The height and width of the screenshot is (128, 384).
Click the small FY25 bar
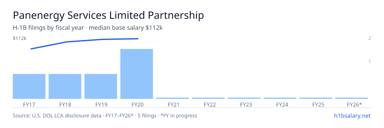pos(316,98)
